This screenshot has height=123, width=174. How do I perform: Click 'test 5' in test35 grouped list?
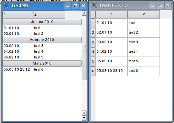click(39, 57)
